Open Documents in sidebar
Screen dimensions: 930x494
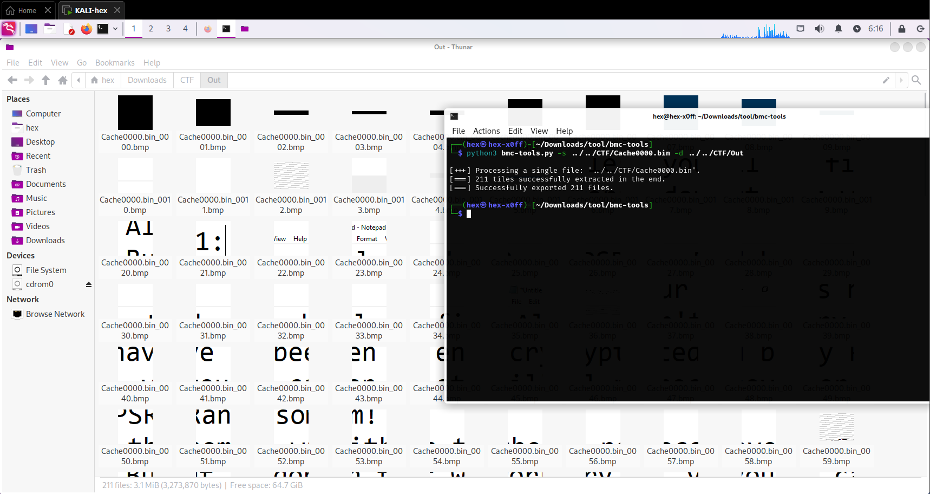[45, 184]
